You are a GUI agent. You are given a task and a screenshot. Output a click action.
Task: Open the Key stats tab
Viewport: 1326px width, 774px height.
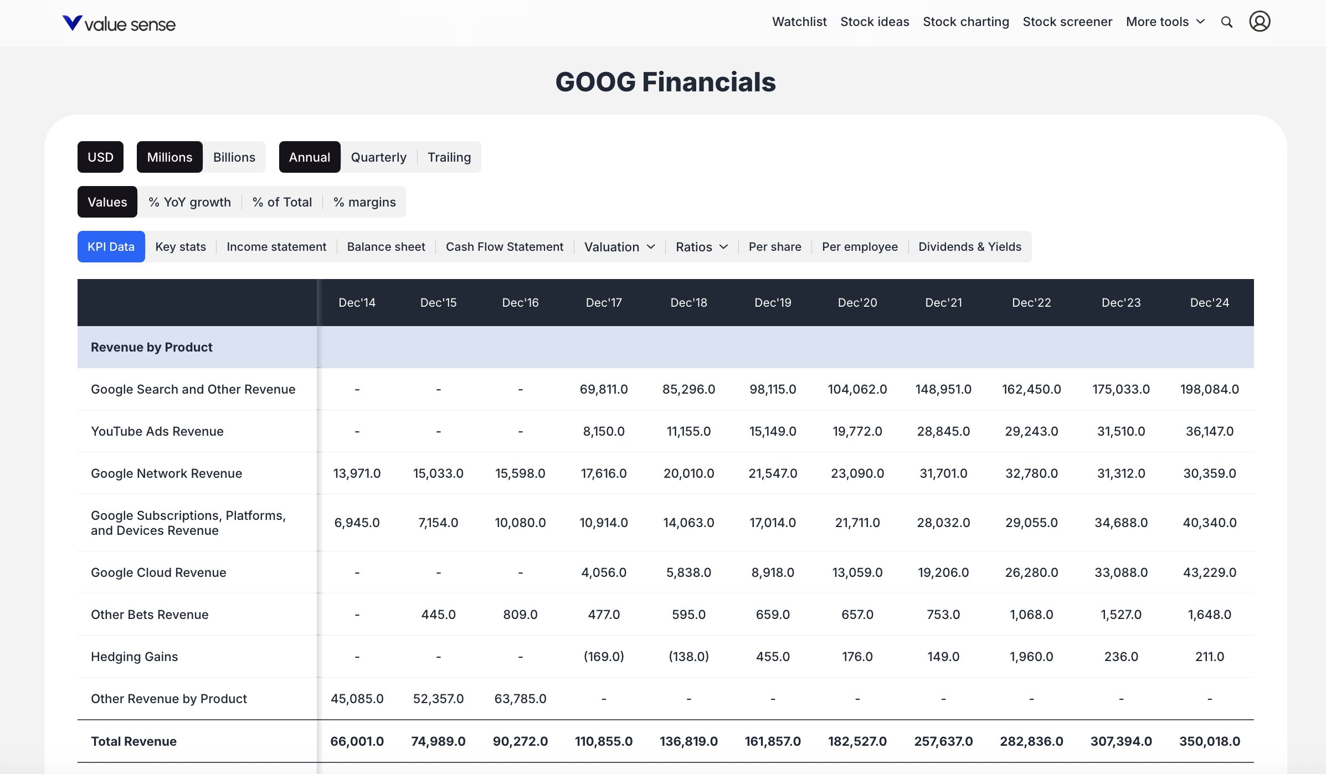pos(180,246)
